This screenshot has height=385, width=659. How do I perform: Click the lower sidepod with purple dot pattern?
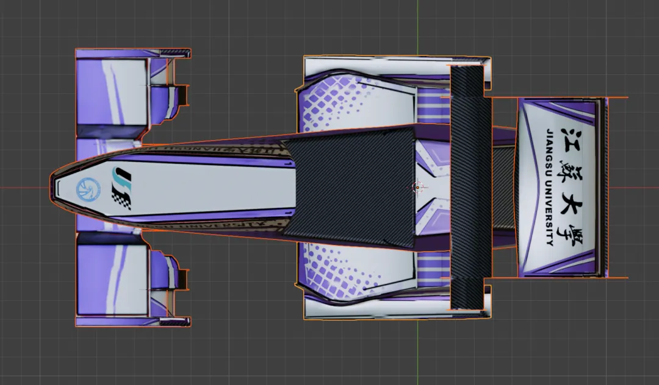point(357,272)
